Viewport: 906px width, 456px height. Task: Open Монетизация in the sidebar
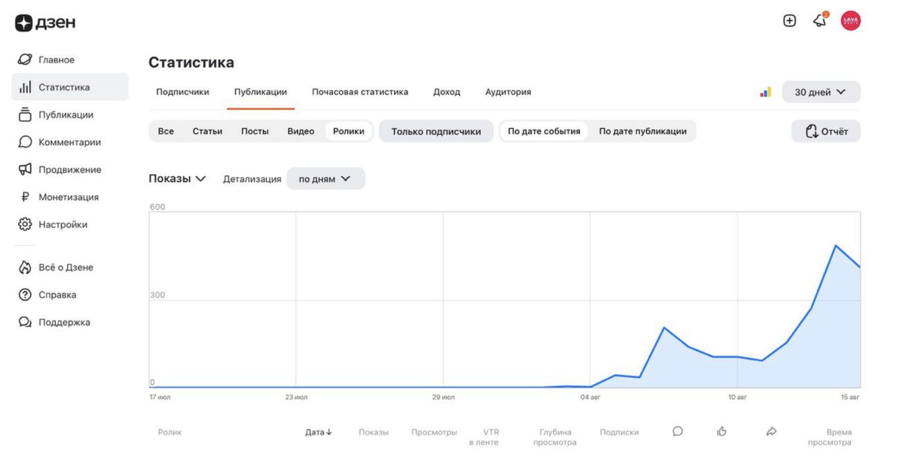pyautogui.click(x=68, y=197)
